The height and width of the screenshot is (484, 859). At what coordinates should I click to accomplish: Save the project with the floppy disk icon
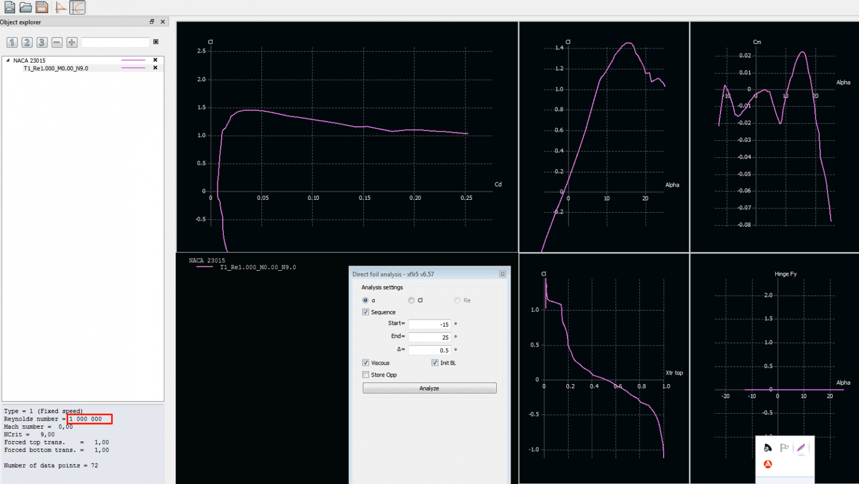tap(42, 7)
